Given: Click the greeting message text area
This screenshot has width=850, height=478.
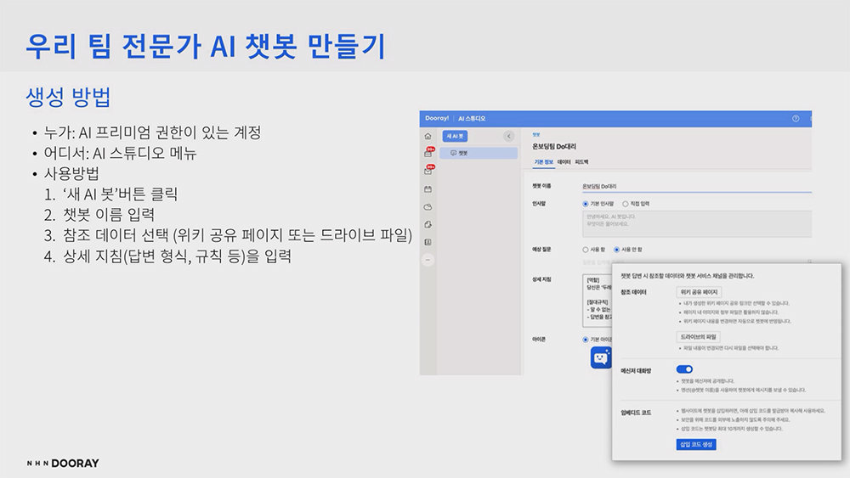Looking at the screenshot, I should [x=697, y=223].
